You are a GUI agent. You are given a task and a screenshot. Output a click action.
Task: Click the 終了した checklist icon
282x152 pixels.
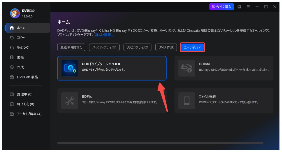(x=12, y=104)
